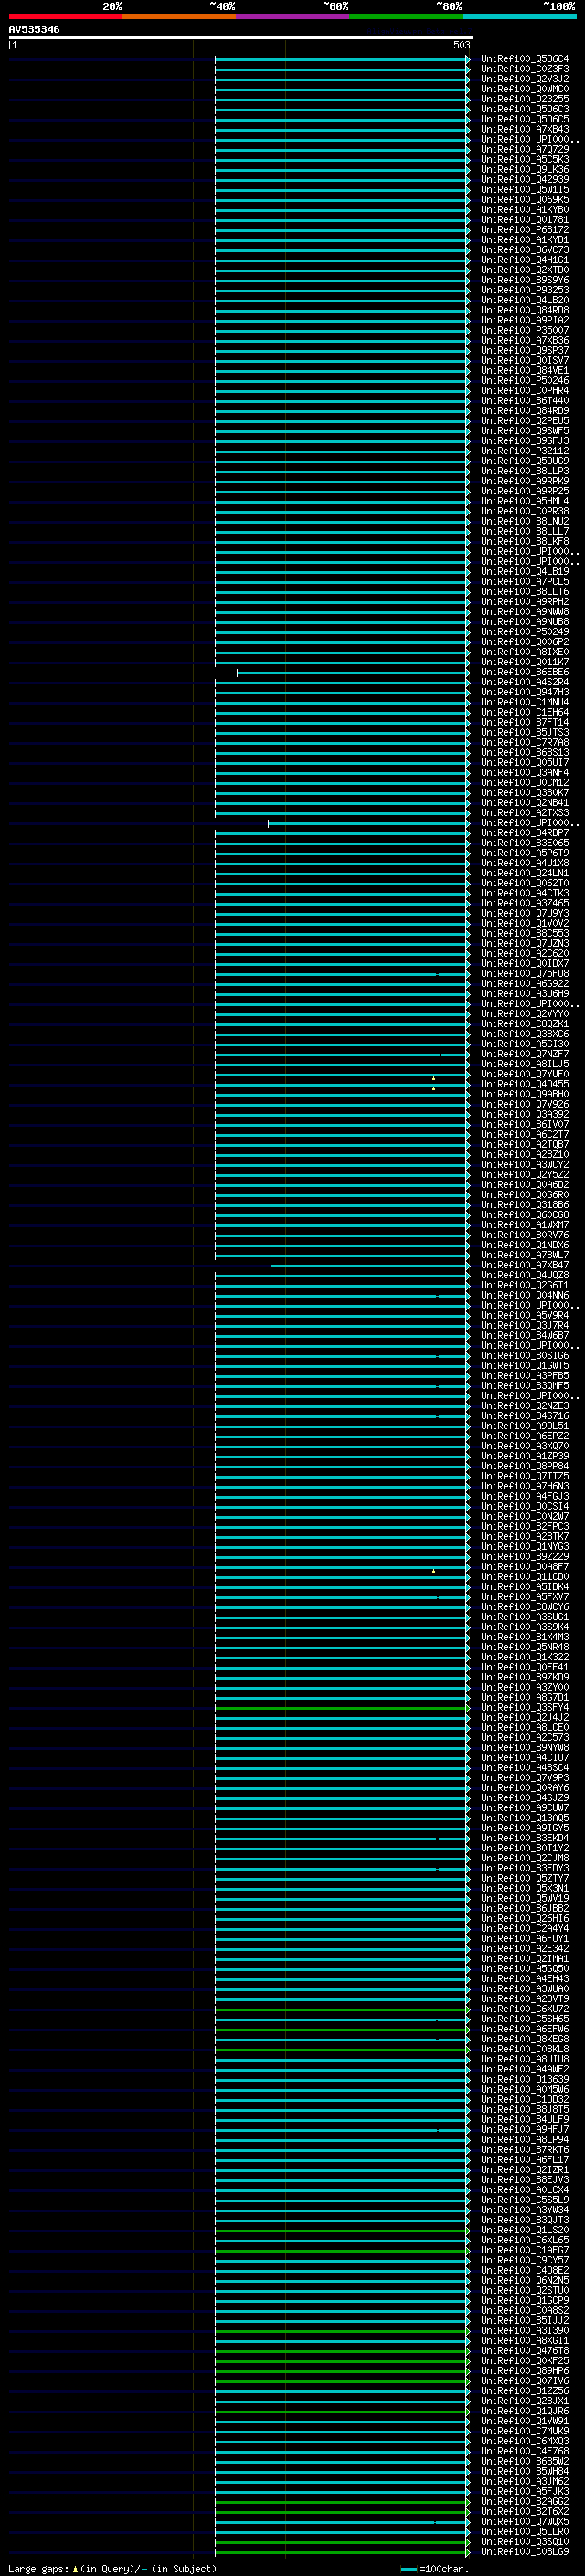Click label UniRef100_Q24LN1
The width and height of the screenshot is (585, 2576).
[x=524, y=873]
